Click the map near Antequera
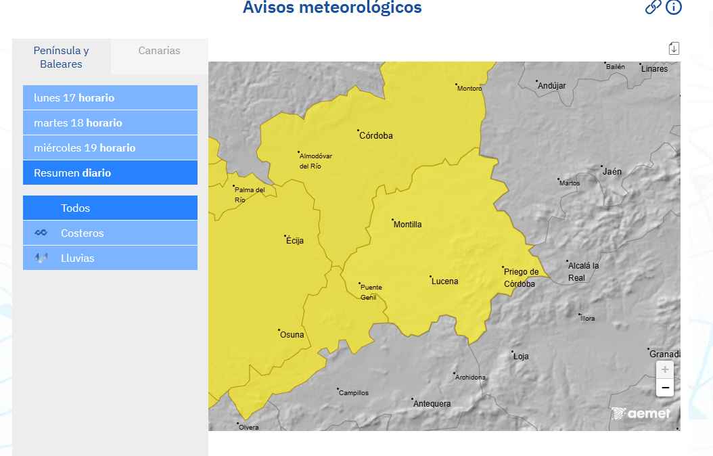713x456 pixels. click(x=432, y=403)
